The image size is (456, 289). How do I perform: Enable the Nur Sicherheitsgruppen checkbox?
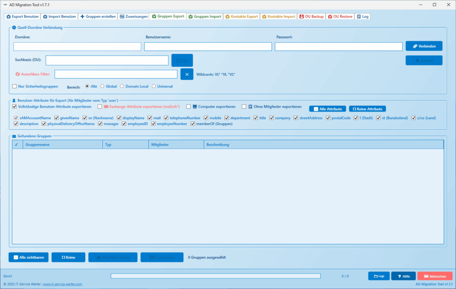coord(15,86)
